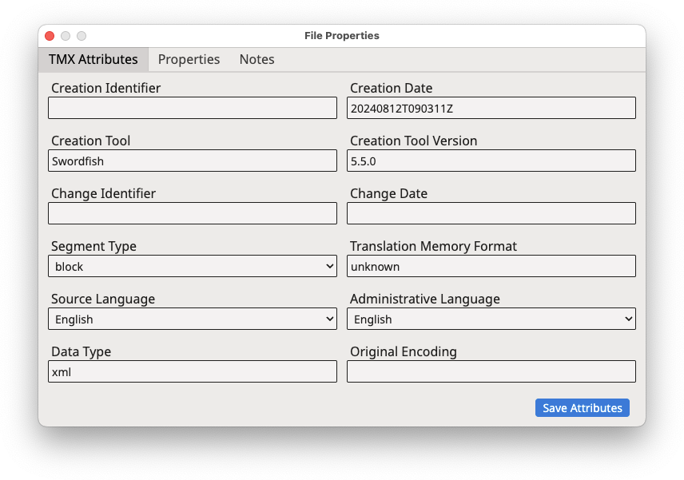Switch to the TMX Attributes tab
This screenshot has width=684, height=480.
(93, 59)
